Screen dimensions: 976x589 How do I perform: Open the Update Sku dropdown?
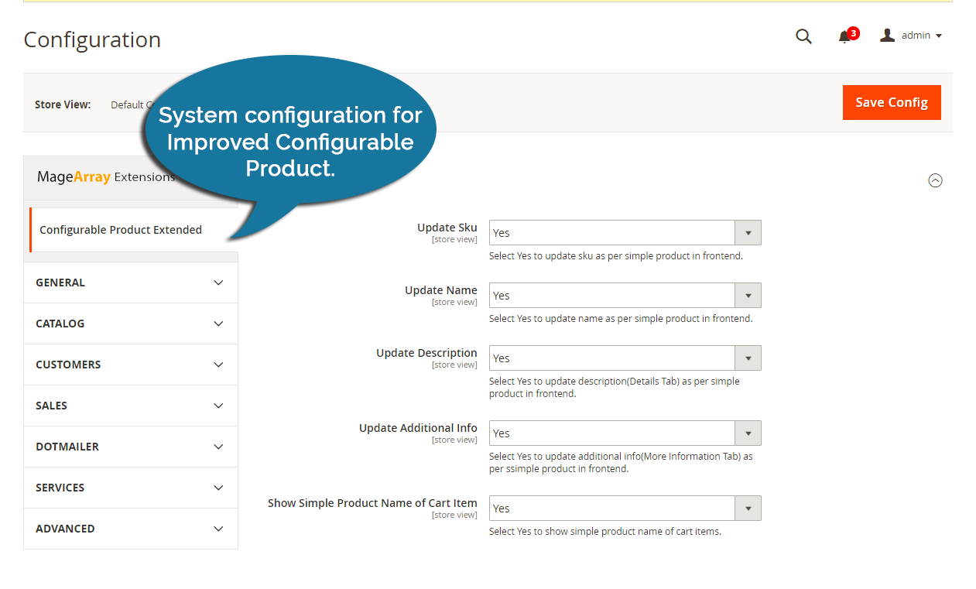625,233
